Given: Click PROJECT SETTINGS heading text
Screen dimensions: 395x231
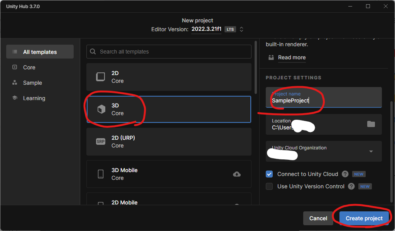Looking at the screenshot, I should 294,78.
